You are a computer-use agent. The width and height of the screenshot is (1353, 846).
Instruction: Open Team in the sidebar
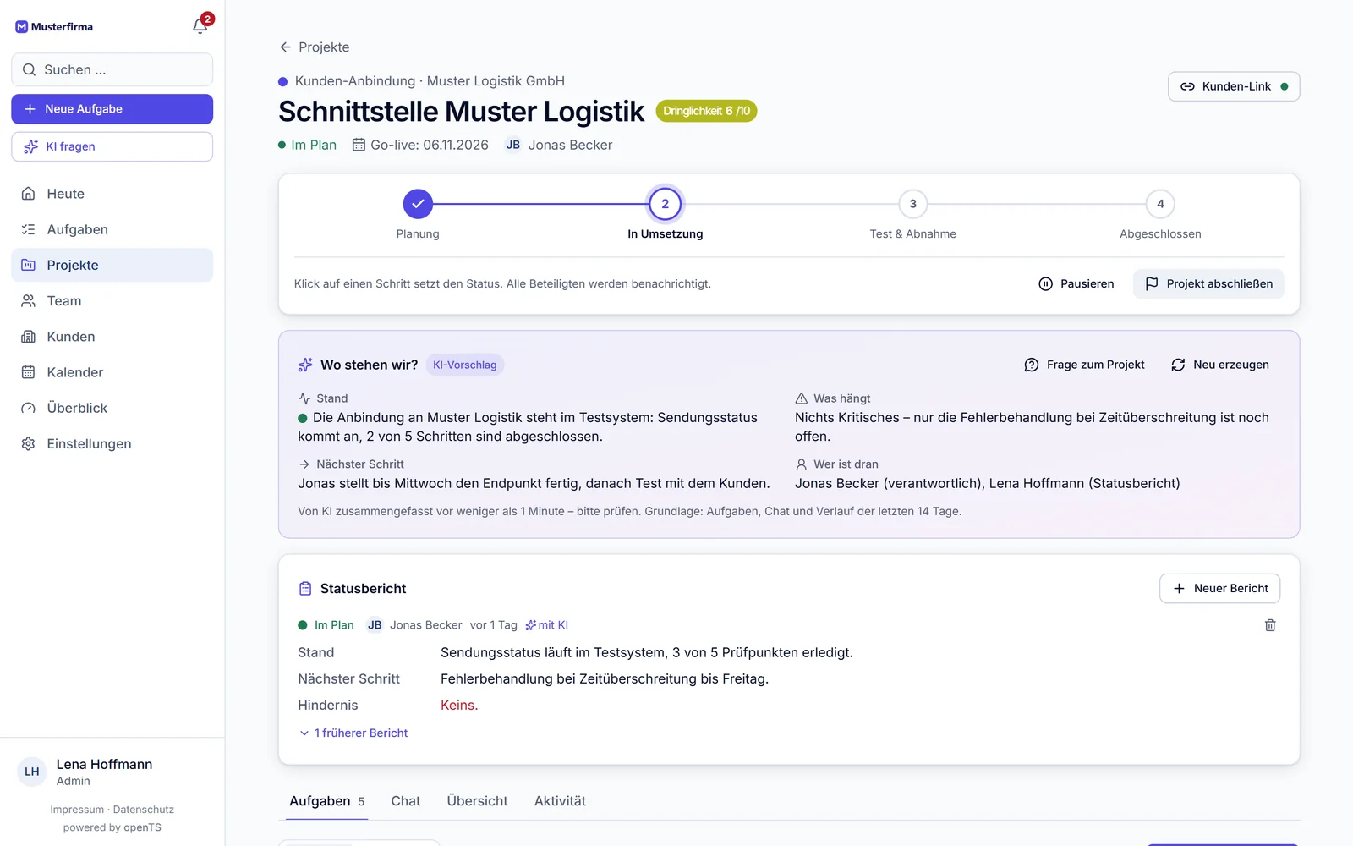coord(112,301)
